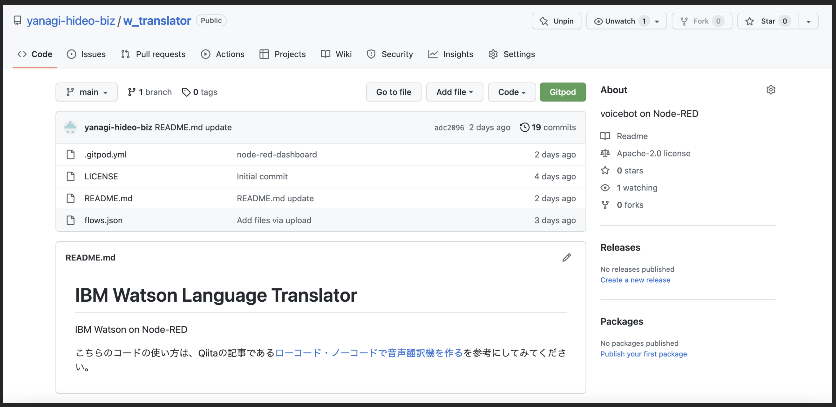
Task: Open About settings via gear icon
Action: tap(770, 90)
